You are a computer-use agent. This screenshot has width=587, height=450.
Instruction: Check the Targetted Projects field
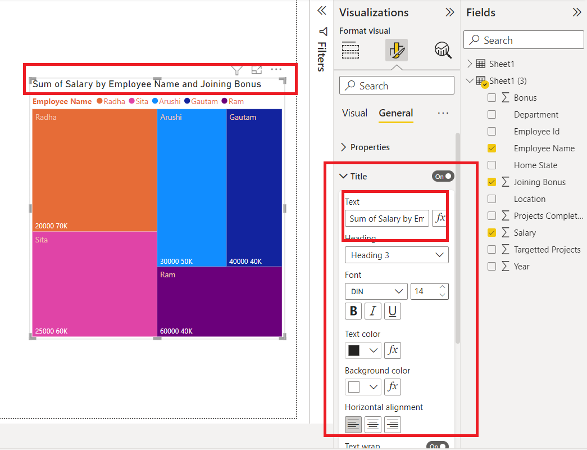(492, 250)
